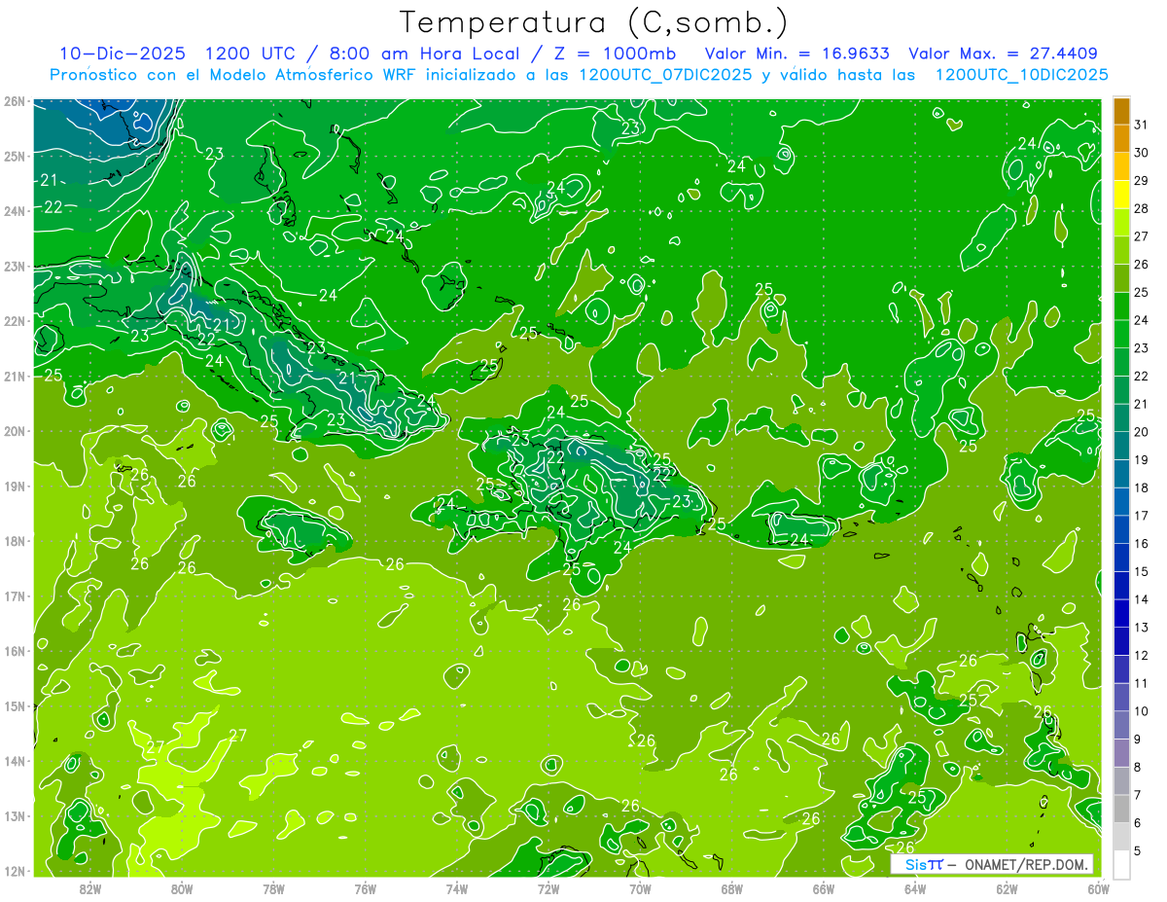The height and width of the screenshot is (902, 1167).
Task: Click the "16N" latitude axis label
Action: [14, 651]
